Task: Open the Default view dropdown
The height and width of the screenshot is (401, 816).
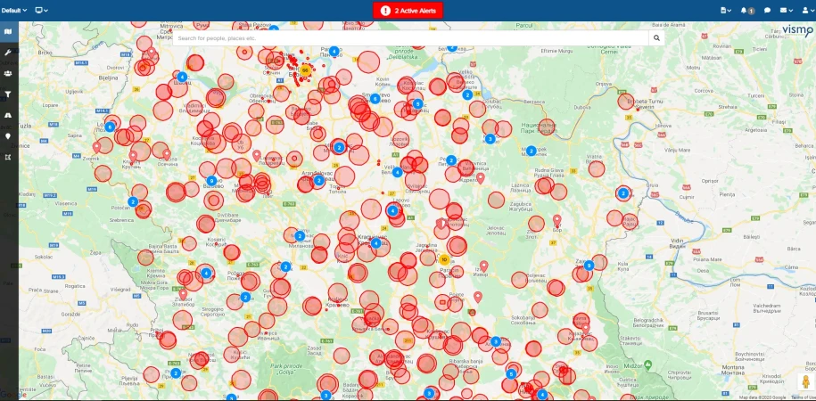Action: tap(14, 10)
